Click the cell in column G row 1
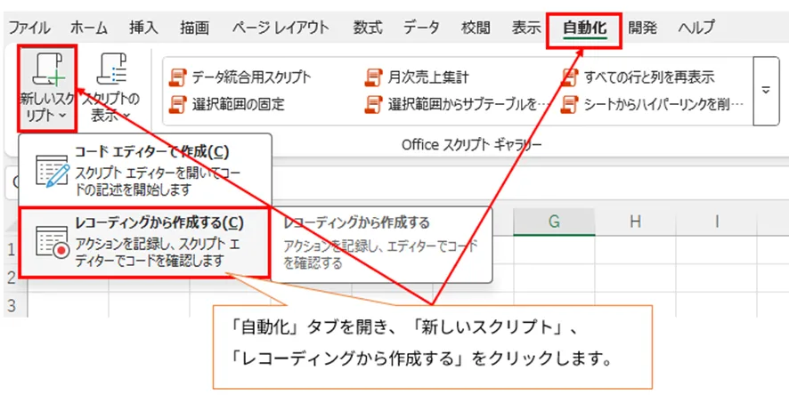This screenshot has height=395, width=789. tap(554, 249)
